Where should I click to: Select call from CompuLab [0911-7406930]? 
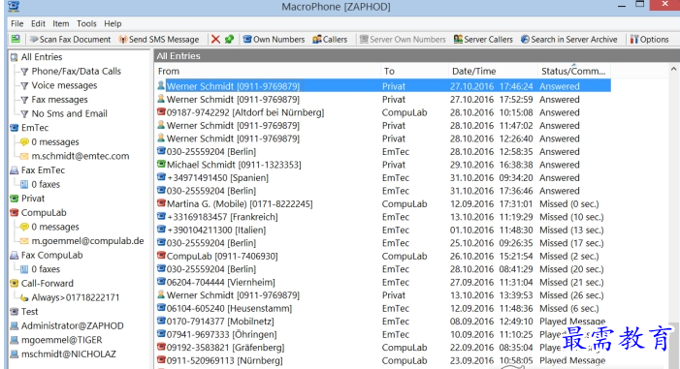click(x=383, y=256)
